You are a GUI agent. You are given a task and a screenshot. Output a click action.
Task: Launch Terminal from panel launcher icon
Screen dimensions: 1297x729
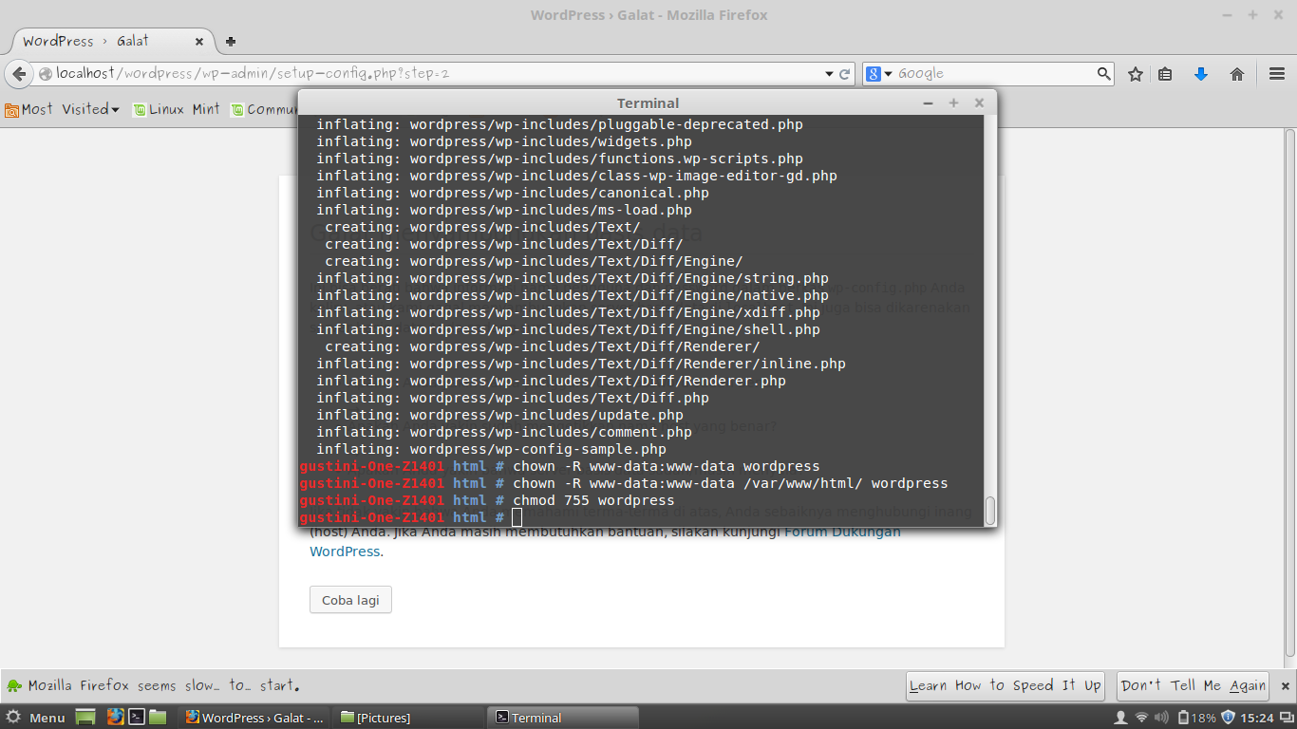(137, 718)
